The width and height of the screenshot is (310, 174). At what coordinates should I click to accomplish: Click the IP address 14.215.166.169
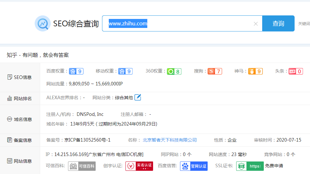(x=71, y=154)
